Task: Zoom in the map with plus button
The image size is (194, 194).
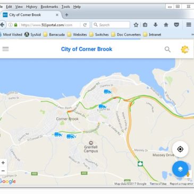Action: click(x=3, y=163)
